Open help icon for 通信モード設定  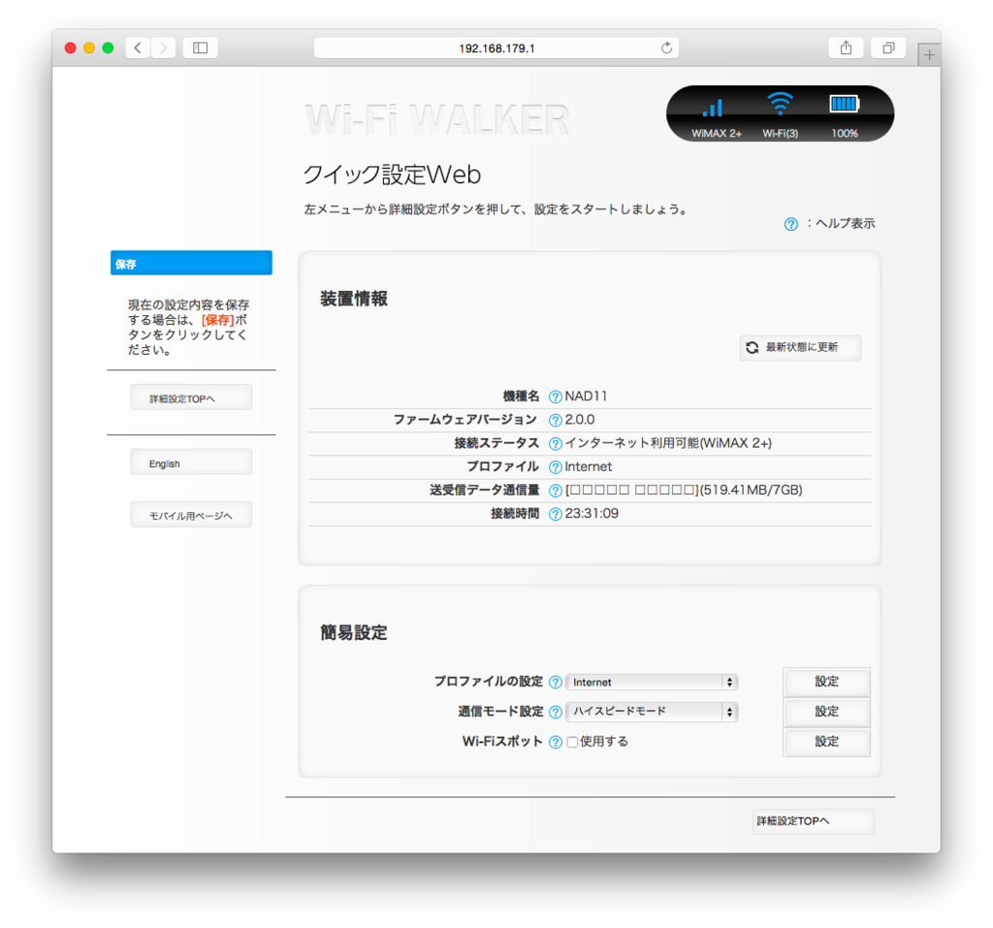(x=556, y=712)
